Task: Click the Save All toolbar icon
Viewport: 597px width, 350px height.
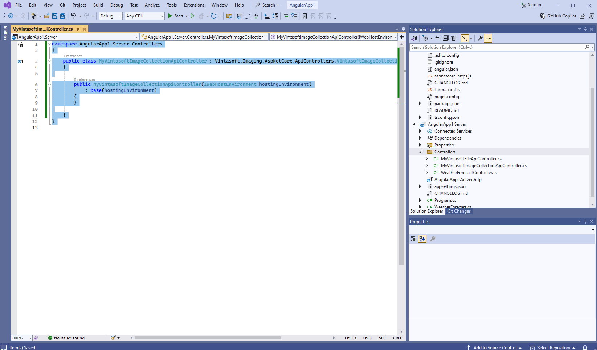Action: pos(62,16)
